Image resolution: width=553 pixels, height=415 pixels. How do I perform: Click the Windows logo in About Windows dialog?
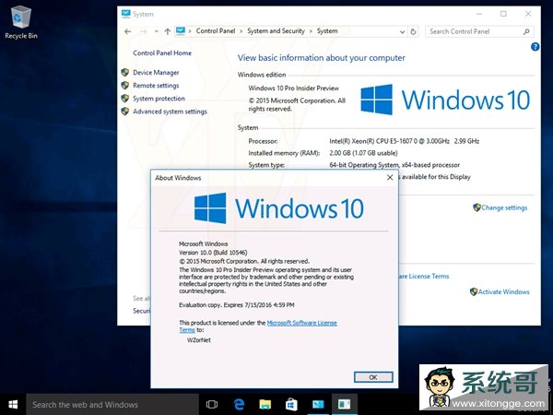tap(210, 207)
